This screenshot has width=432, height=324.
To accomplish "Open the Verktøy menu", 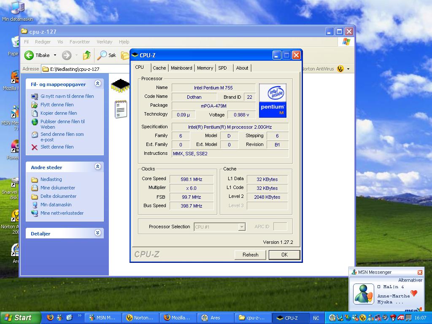I will [x=105, y=42].
